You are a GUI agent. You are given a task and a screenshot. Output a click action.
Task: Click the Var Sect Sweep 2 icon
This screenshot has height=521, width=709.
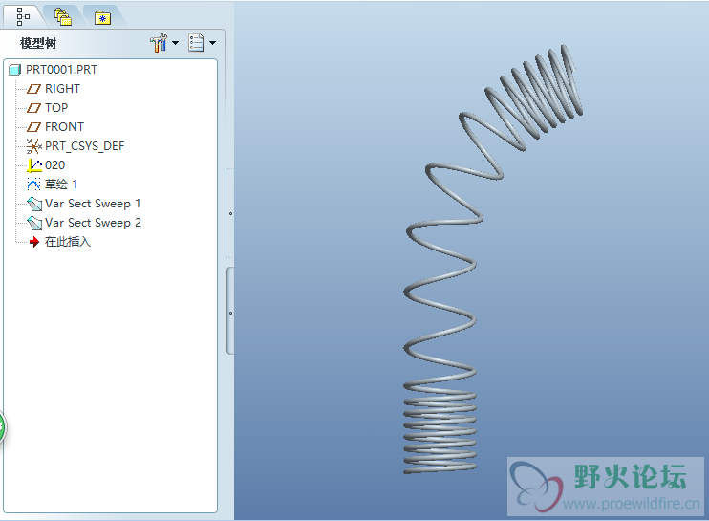pos(34,223)
